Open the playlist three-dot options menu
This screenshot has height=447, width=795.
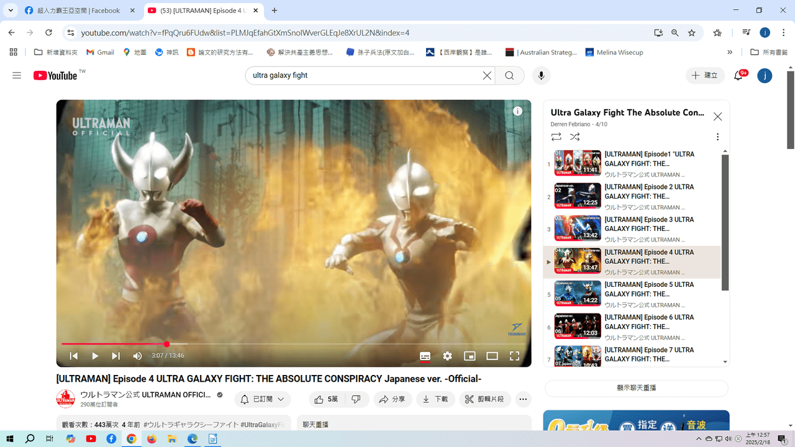coord(717,137)
